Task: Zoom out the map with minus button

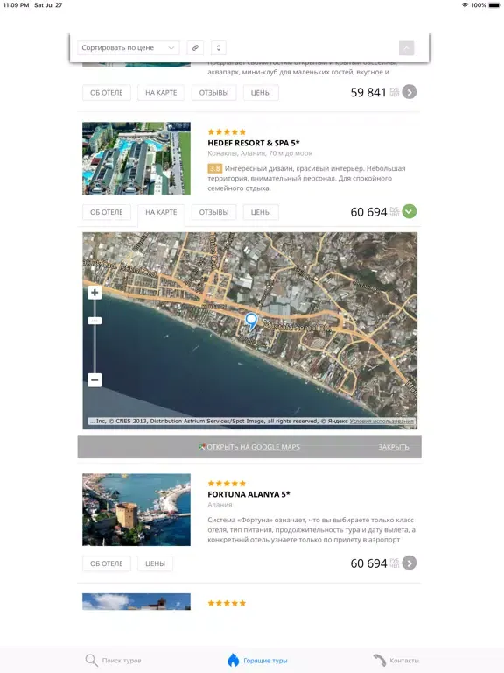Action: click(x=94, y=379)
